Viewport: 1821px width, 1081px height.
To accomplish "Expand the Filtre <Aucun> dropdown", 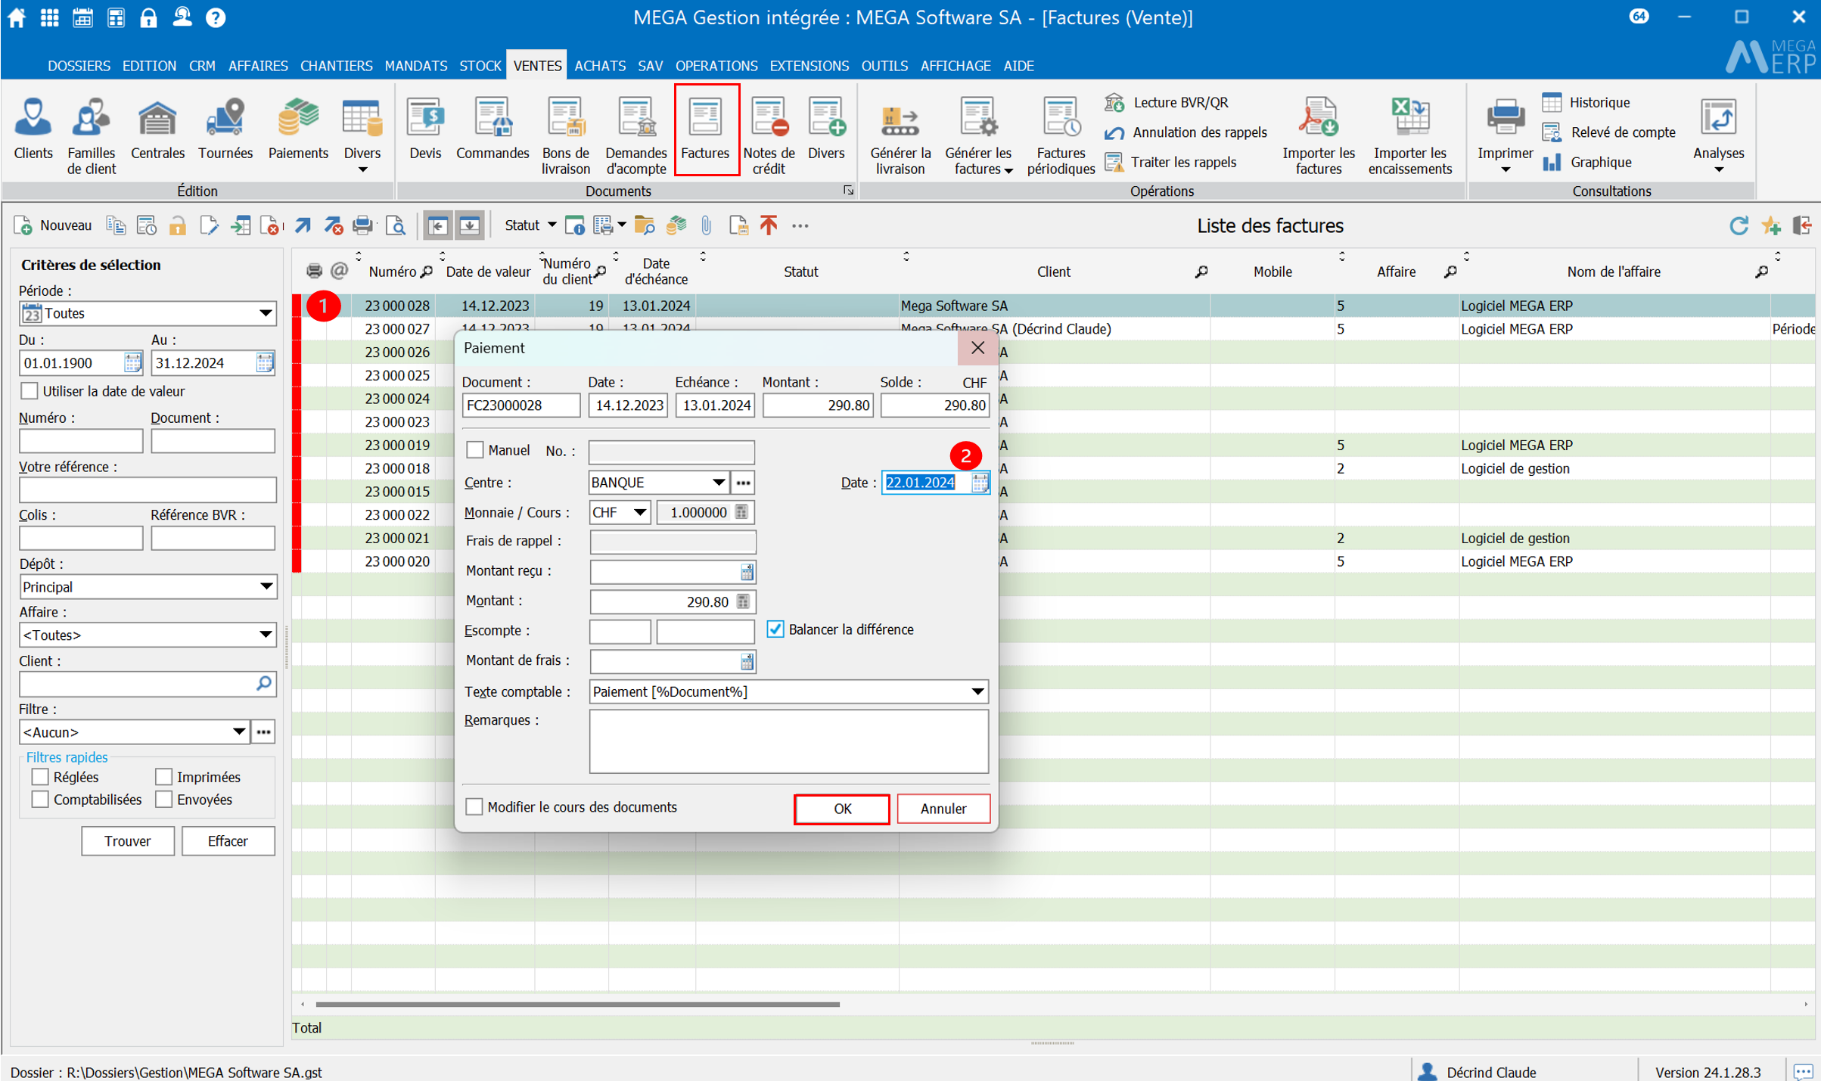I will click(x=238, y=732).
